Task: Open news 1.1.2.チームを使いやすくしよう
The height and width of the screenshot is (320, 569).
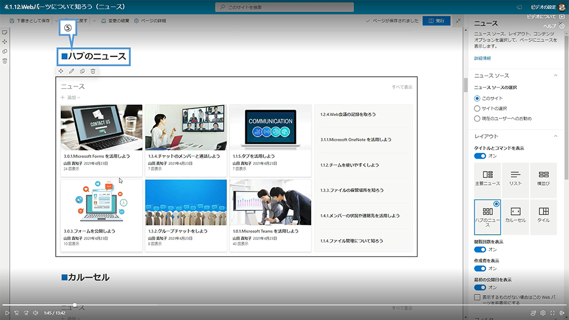Action: pyautogui.click(x=349, y=165)
